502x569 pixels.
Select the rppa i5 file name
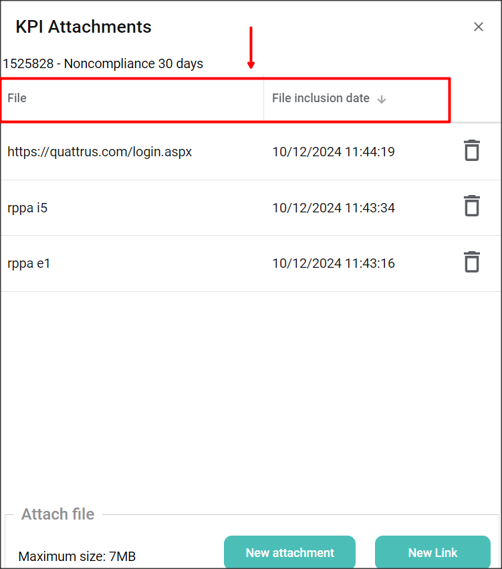pyautogui.click(x=27, y=208)
